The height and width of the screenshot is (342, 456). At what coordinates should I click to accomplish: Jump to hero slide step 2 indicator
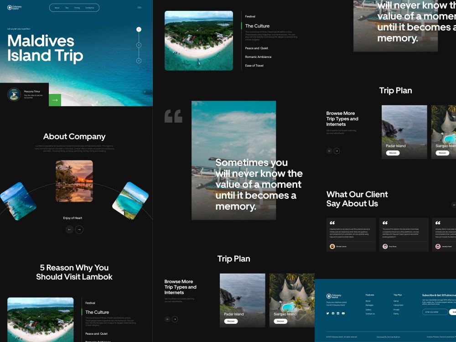click(139, 45)
